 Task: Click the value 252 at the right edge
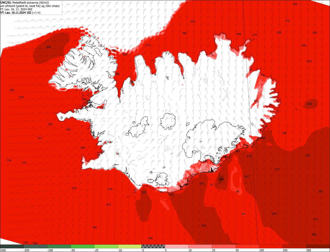(x=320, y=191)
